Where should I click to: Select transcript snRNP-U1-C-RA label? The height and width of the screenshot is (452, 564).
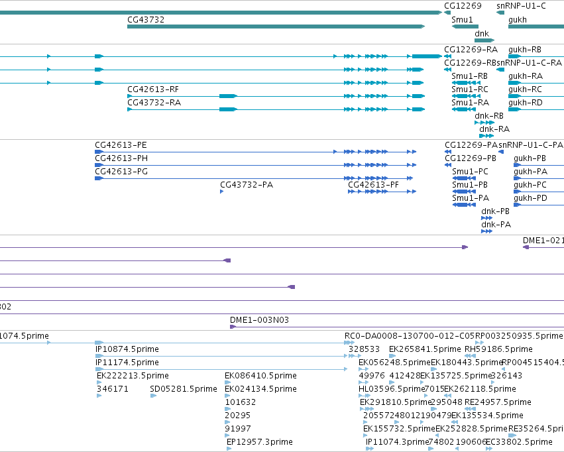(529, 63)
